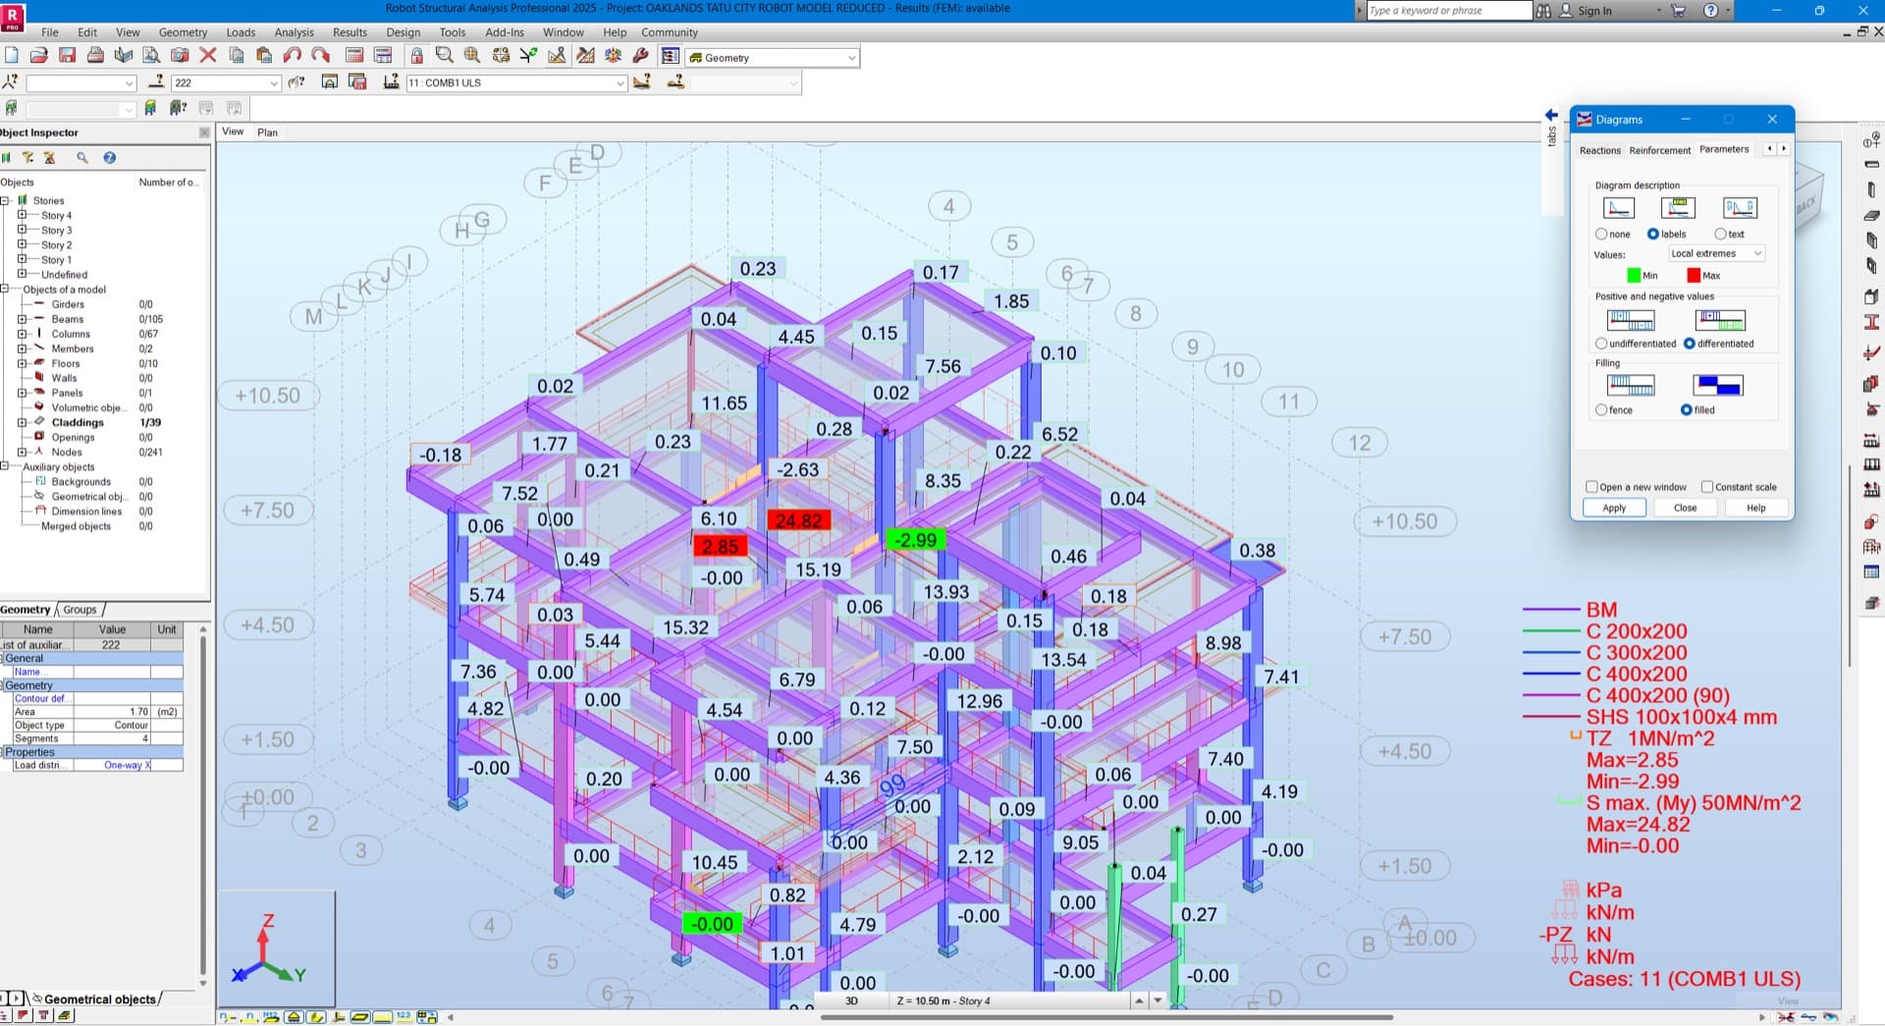
Task: Click the Redo arrow icon
Action: click(321, 56)
